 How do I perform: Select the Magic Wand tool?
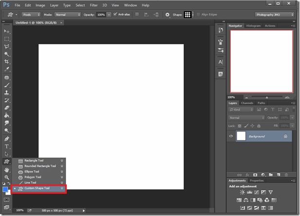coord(7,54)
